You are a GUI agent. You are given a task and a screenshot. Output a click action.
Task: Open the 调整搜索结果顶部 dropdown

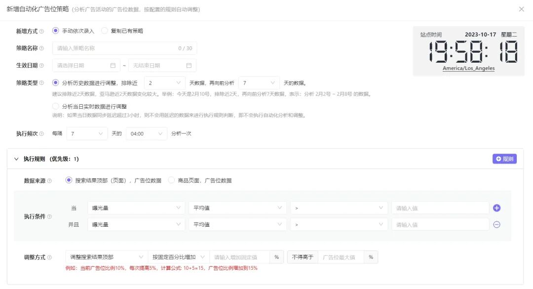106,257
